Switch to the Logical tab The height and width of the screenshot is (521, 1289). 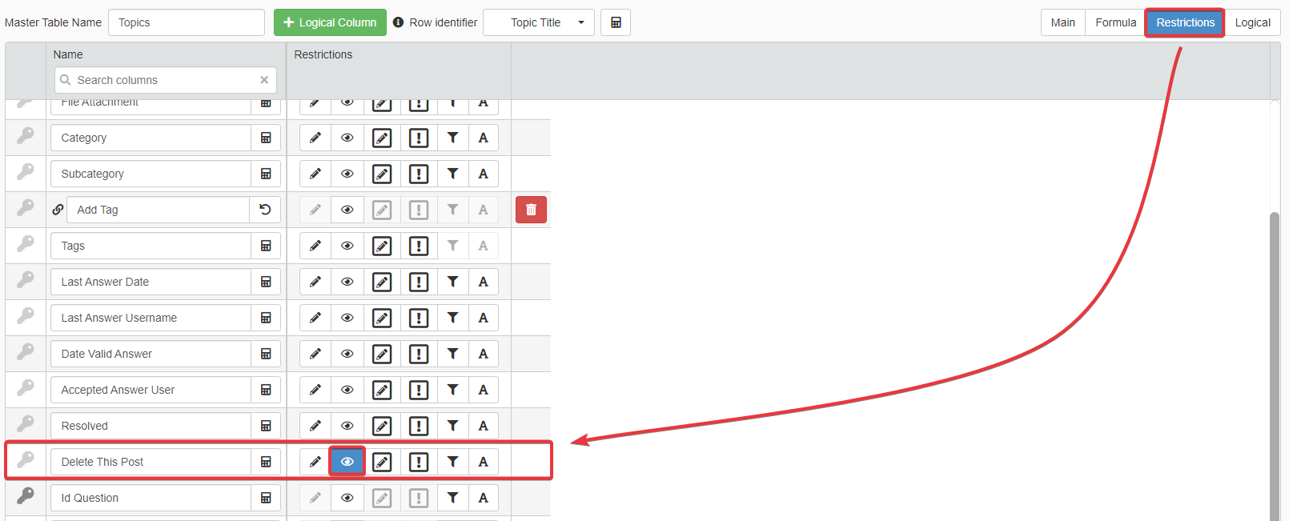1252,22
